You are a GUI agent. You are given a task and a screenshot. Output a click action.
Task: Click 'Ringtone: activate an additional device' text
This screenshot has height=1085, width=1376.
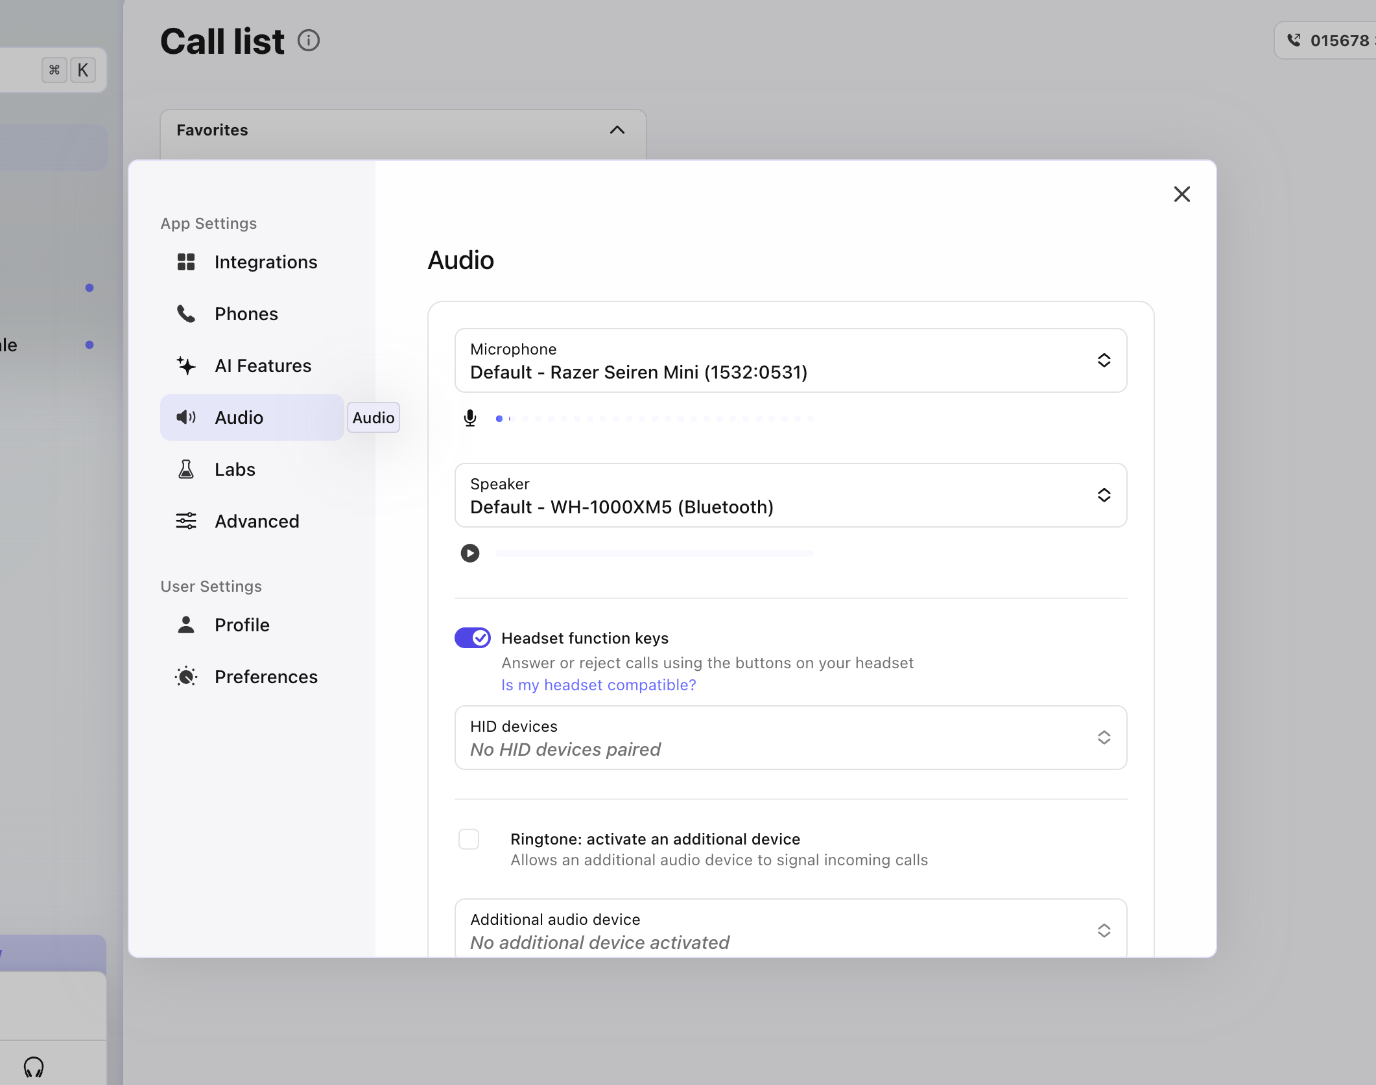655,839
